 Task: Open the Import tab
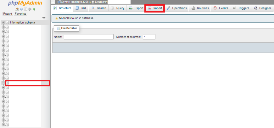tap(155, 8)
